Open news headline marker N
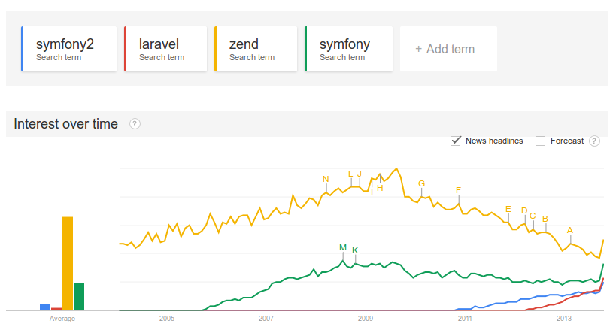The width and height of the screenshot is (616, 330). [326, 179]
